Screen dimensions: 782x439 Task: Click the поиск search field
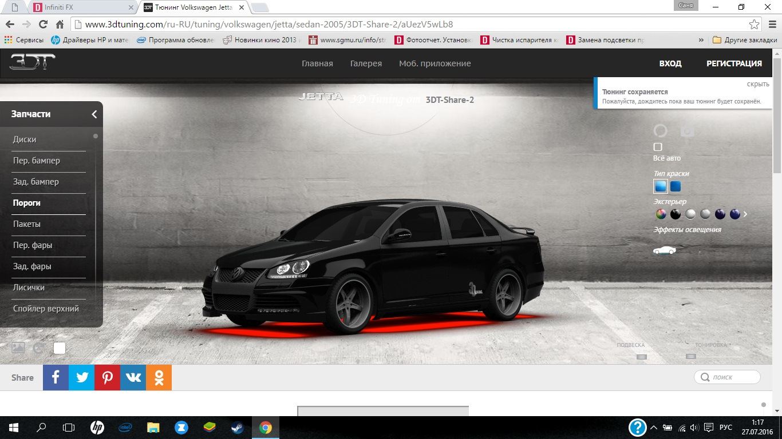pyautogui.click(x=727, y=377)
